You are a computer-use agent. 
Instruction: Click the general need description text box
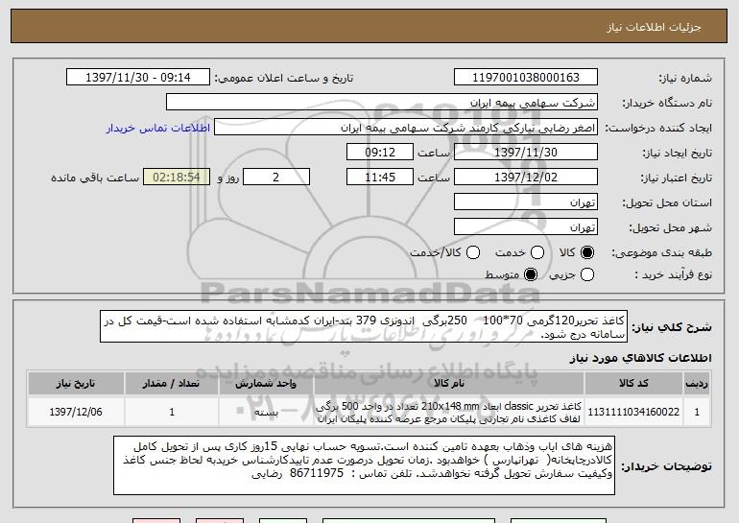pyautogui.click(x=364, y=326)
